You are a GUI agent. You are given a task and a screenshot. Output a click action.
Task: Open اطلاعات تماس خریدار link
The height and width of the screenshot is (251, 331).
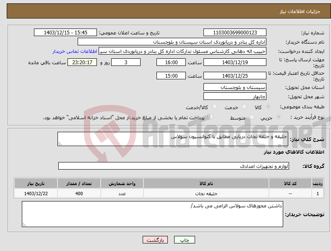75,51
